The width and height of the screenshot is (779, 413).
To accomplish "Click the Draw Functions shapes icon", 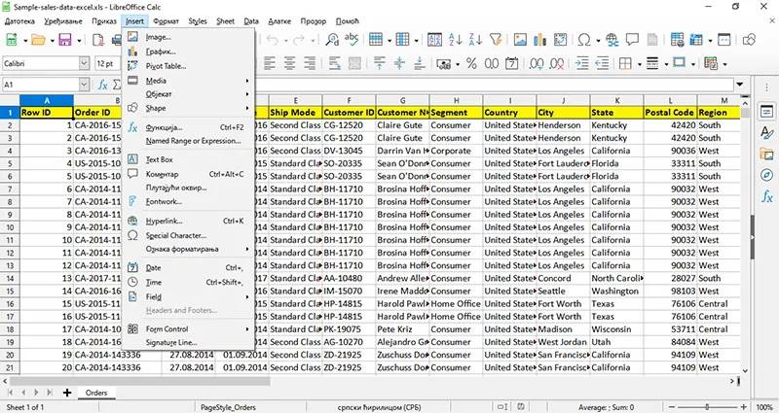I will 749,40.
